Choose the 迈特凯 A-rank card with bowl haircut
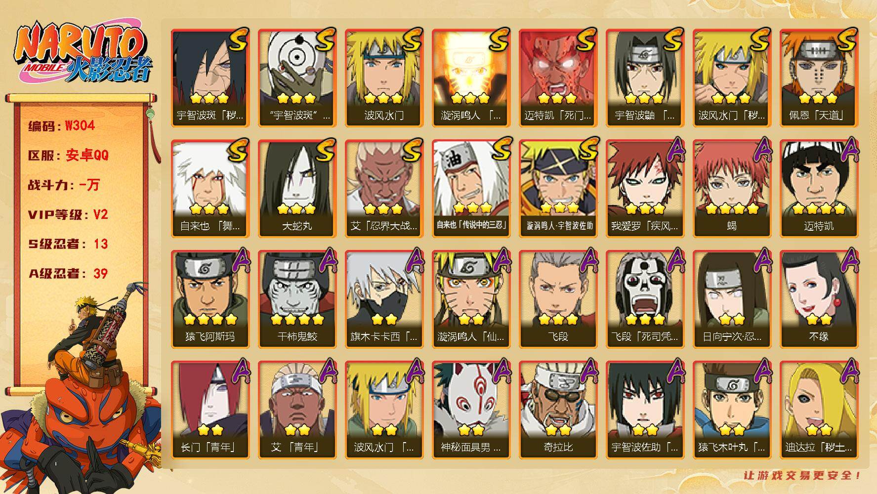This screenshot has height=494, width=877. (x=819, y=188)
